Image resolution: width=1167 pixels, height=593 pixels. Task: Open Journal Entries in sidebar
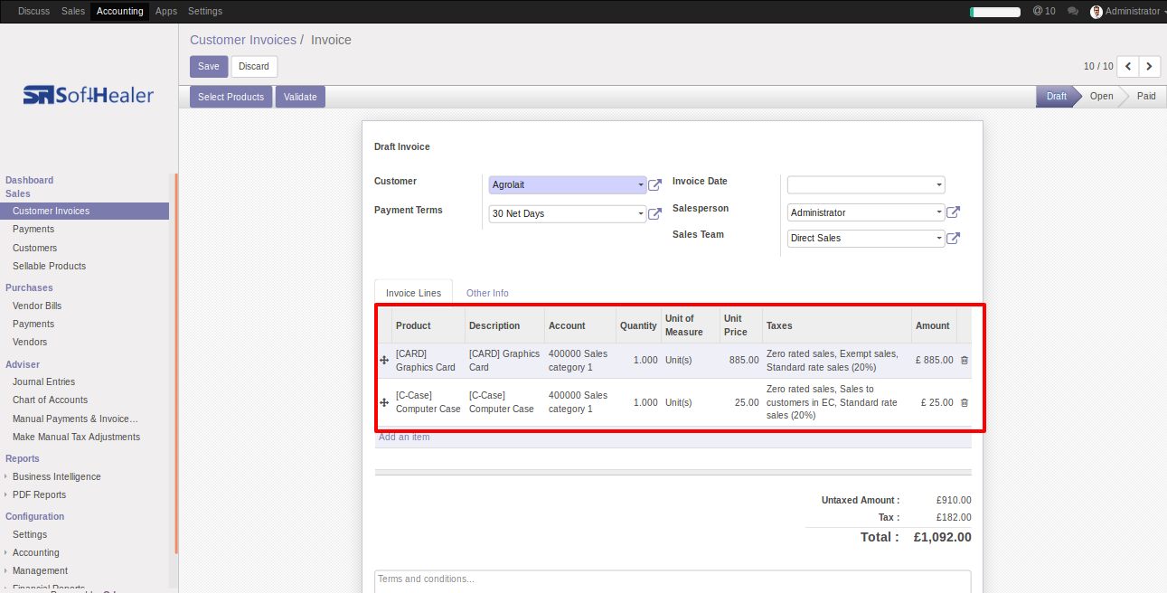[x=43, y=381]
